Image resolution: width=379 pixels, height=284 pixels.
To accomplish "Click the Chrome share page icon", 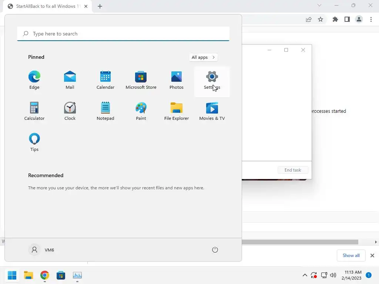I will point(309,20).
